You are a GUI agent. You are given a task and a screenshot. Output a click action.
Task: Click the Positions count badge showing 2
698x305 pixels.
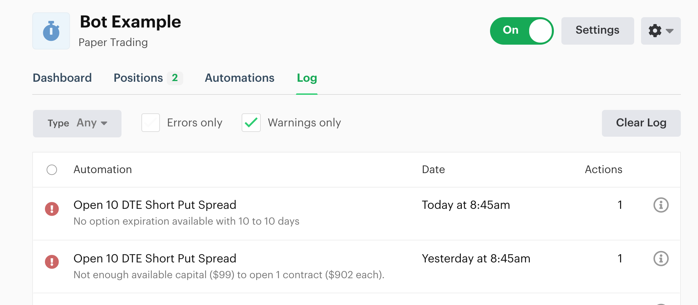pos(175,78)
